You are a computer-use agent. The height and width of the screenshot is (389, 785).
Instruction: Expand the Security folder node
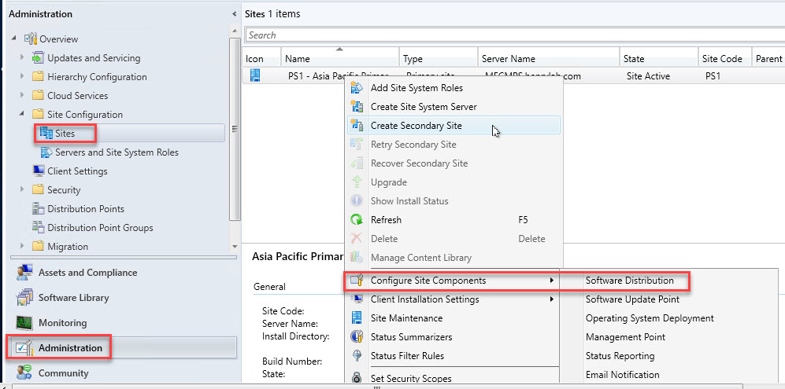click(22, 190)
